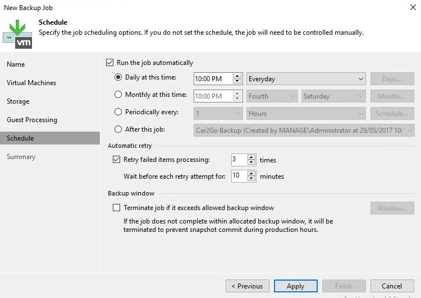The image size is (421, 298).
Task: Click the Previous button
Action: pyautogui.click(x=248, y=286)
